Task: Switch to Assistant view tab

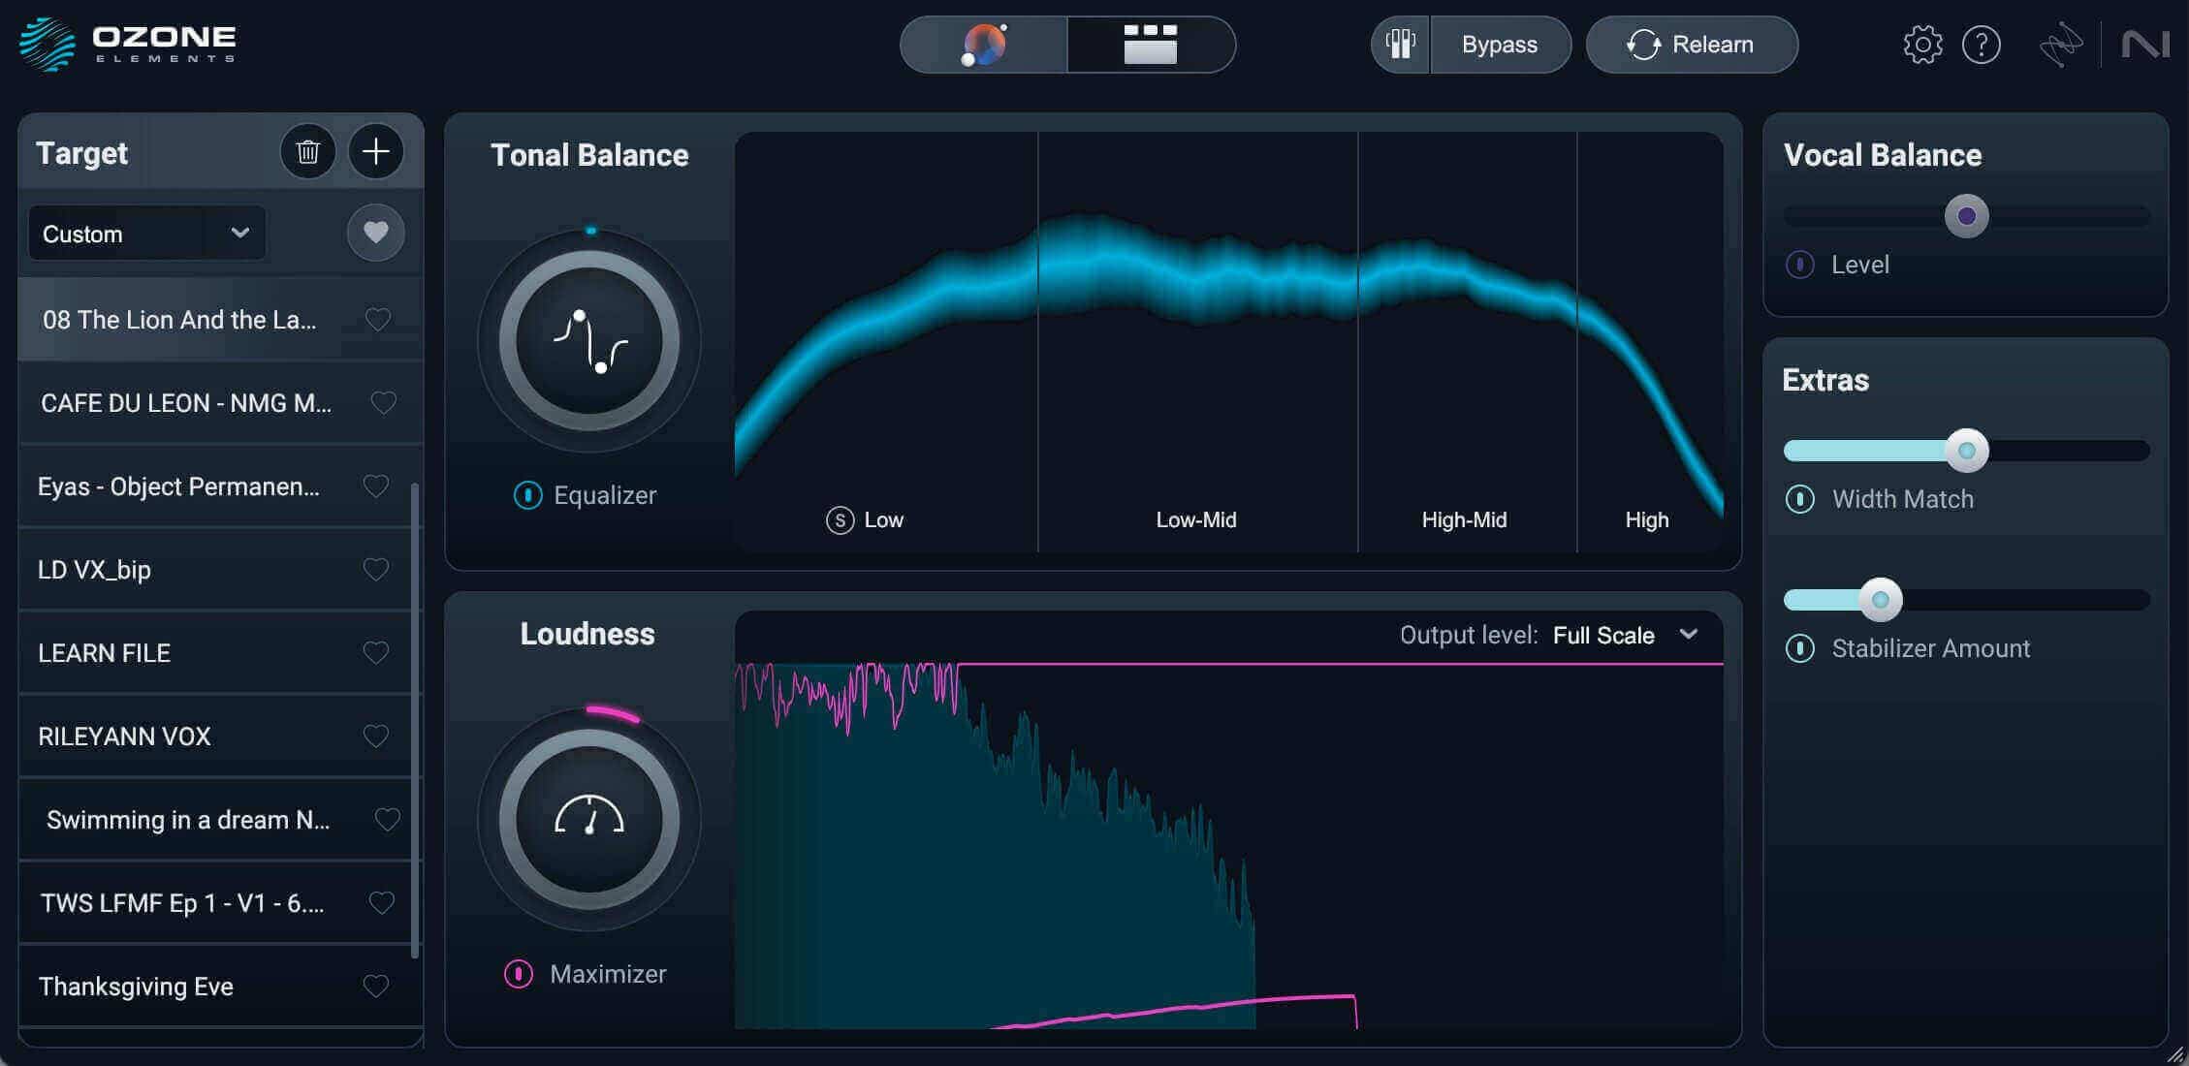Action: (984, 45)
